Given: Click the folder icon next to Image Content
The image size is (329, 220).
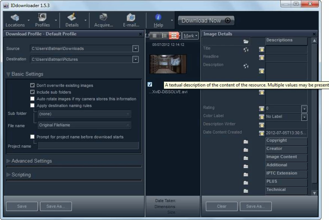Looking at the screenshot, I should coord(246,158).
